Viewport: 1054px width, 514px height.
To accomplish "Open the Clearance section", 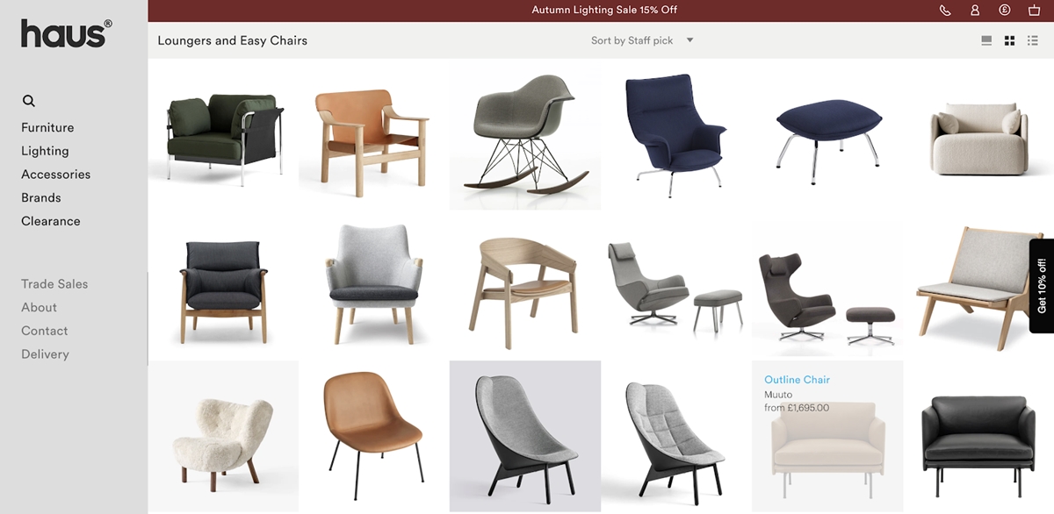I will (51, 221).
